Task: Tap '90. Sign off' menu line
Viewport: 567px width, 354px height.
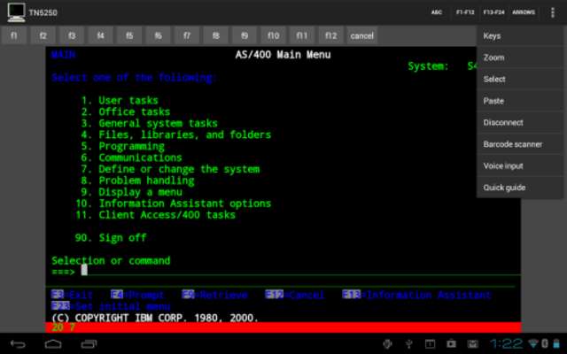Action: pyautogui.click(x=111, y=238)
